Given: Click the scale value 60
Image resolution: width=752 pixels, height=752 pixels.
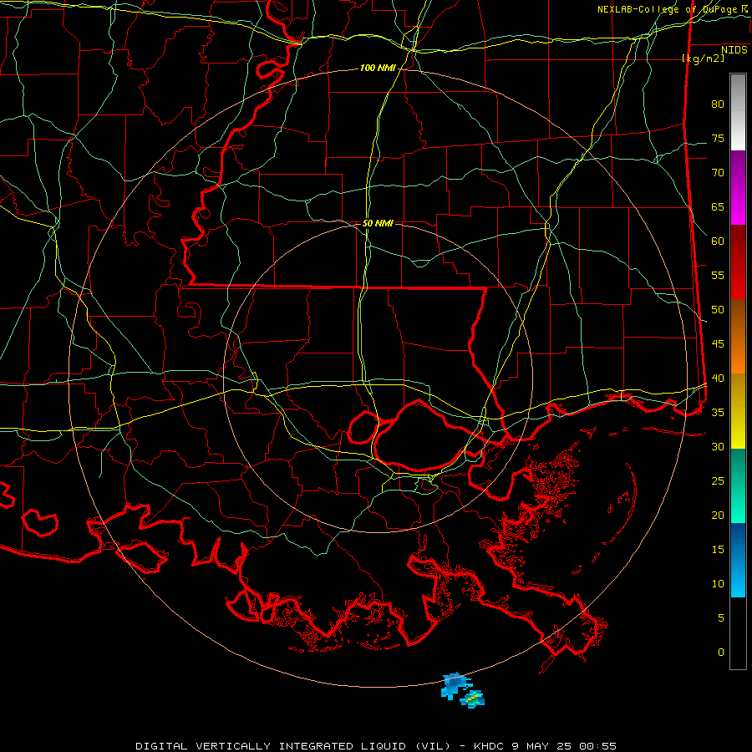Looking at the screenshot, I should click(718, 241).
